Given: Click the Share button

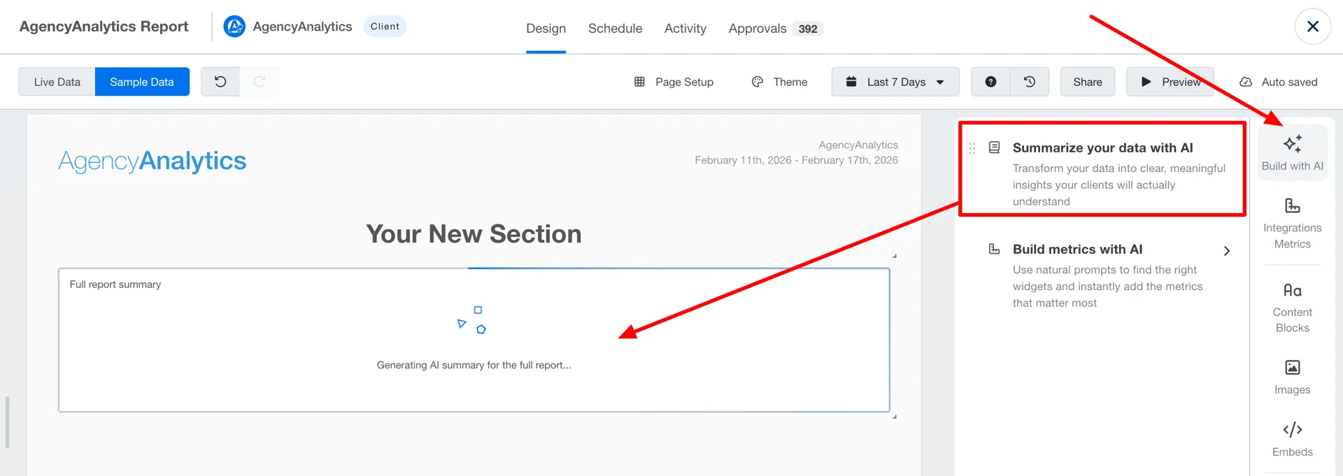Looking at the screenshot, I should click(x=1088, y=82).
